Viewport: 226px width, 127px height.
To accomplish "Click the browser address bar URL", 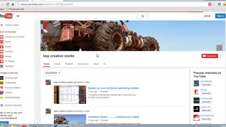I will (x=47, y=4).
